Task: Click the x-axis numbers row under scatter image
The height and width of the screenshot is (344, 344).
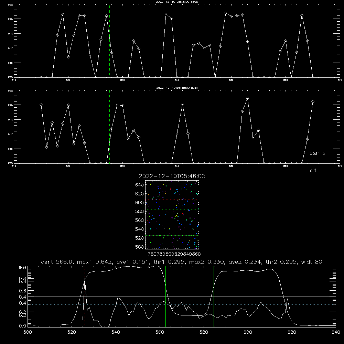Action: pos(174,254)
